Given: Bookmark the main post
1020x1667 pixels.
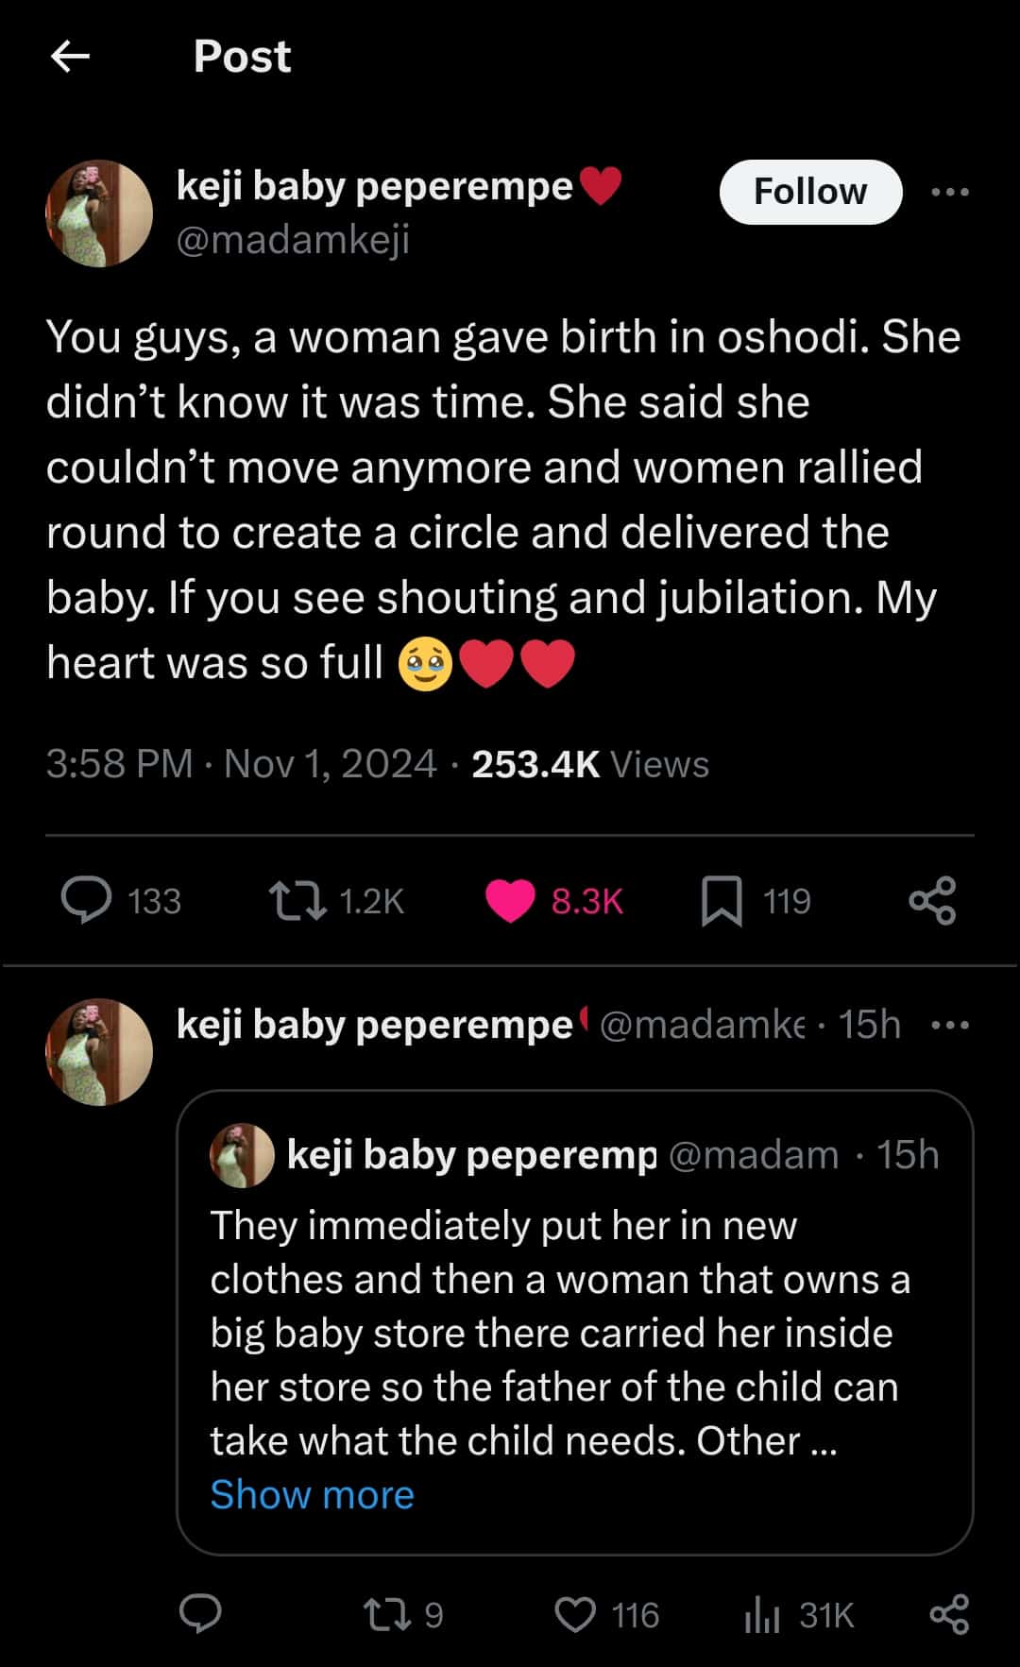Looking at the screenshot, I should tap(722, 900).
